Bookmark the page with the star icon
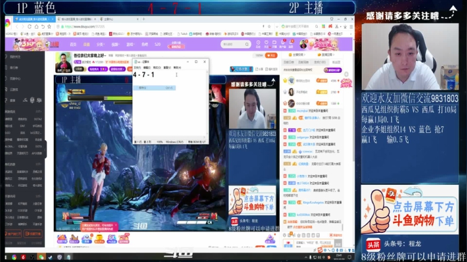The height and width of the screenshot is (262, 467). (49, 27)
